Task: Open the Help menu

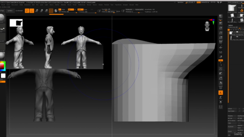Action: 136,5
